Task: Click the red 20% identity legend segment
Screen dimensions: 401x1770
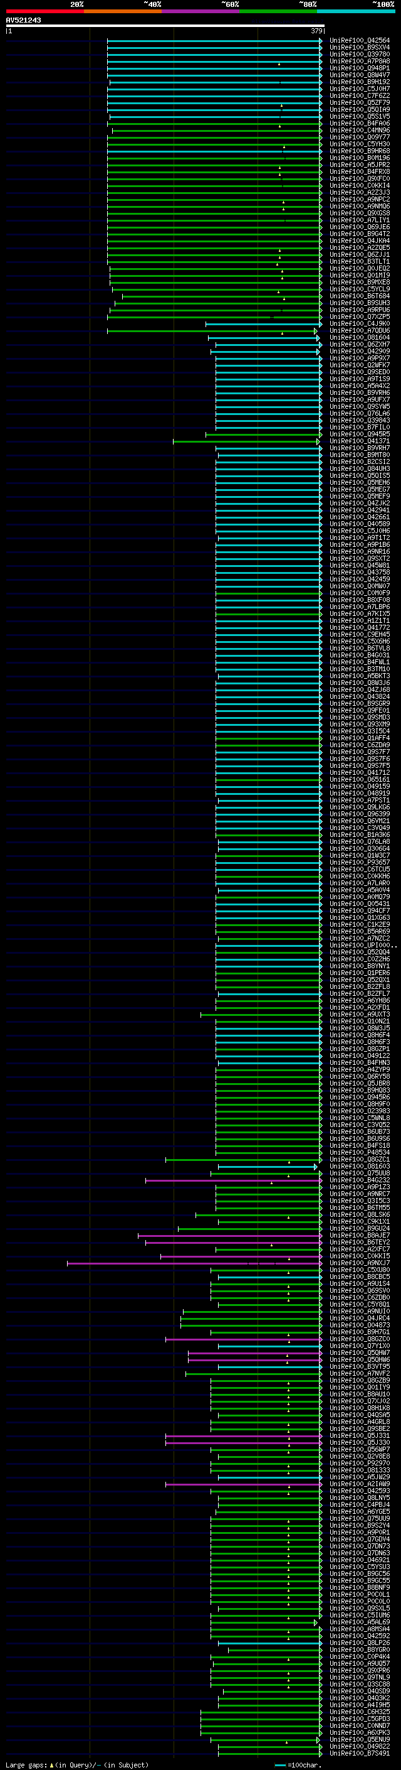Action: pos(44,11)
